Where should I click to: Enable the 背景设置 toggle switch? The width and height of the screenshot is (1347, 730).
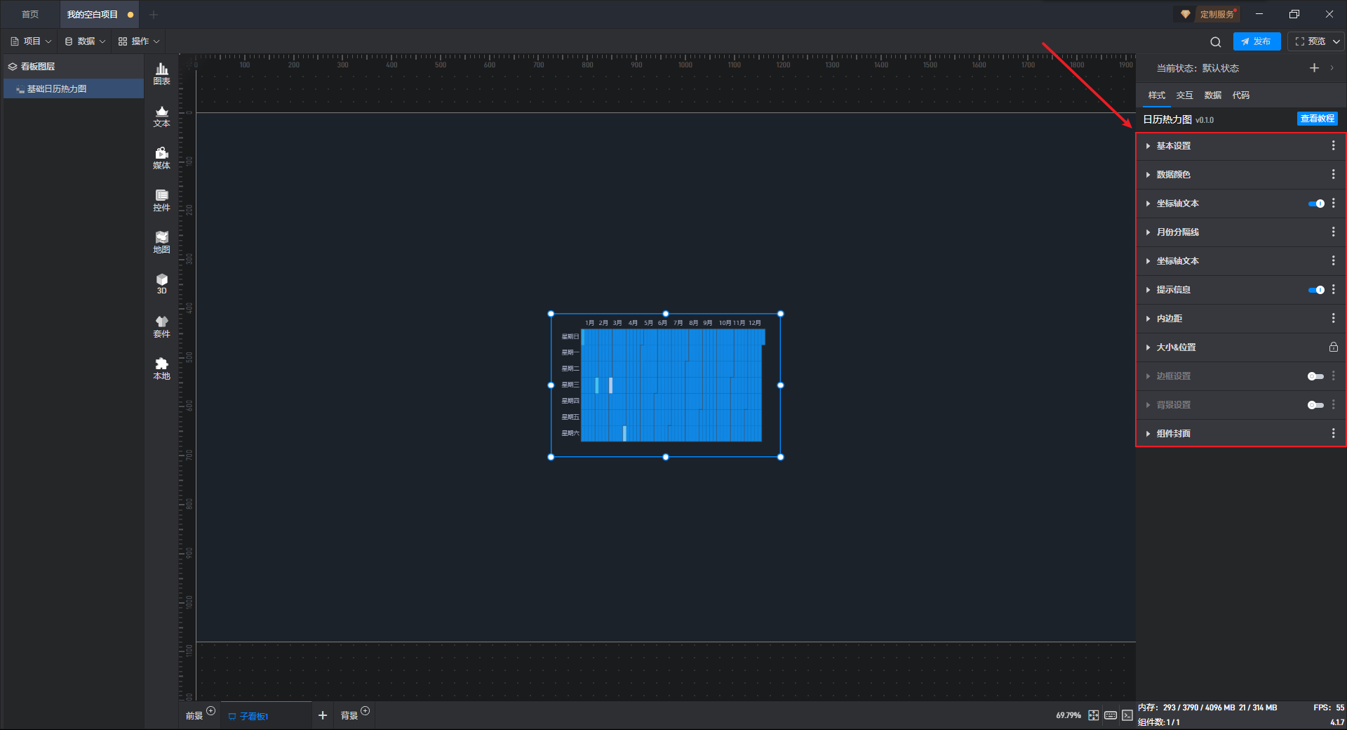click(1315, 405)
